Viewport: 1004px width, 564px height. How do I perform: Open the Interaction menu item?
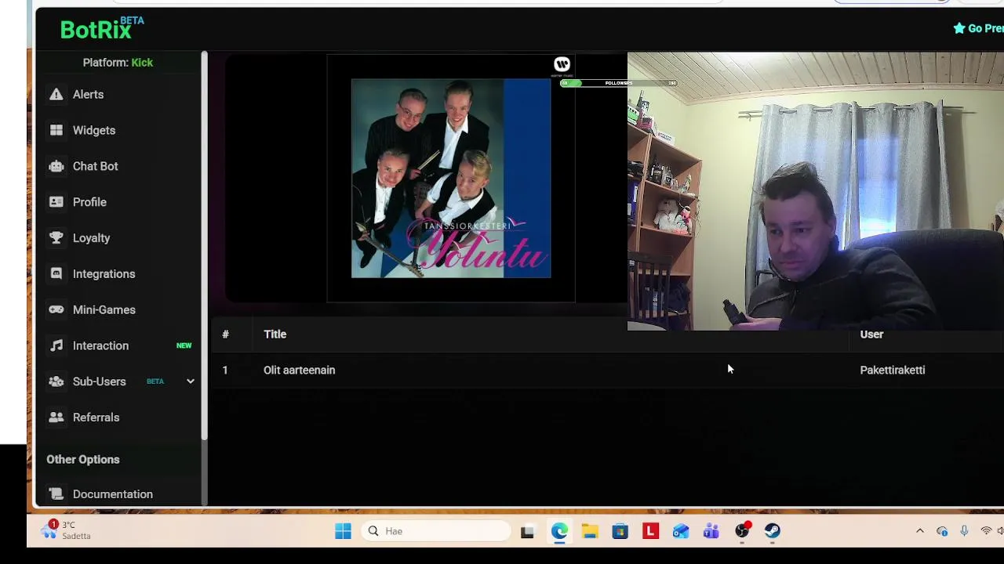100,345
